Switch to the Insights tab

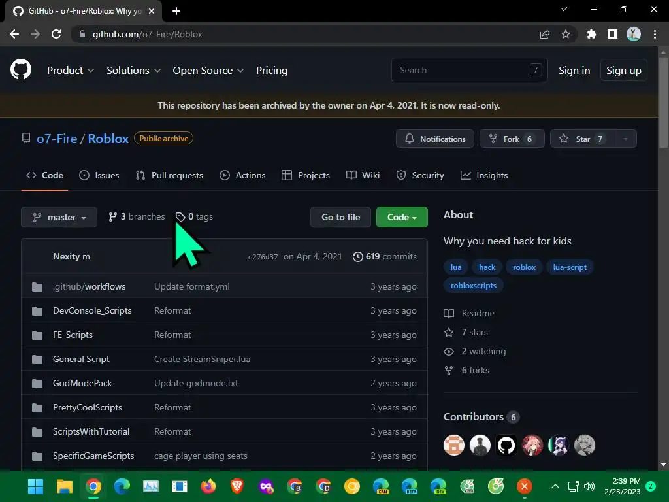(484, 175)
